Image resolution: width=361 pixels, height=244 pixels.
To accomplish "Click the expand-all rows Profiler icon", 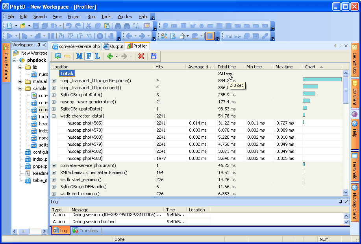I will 58,56.
